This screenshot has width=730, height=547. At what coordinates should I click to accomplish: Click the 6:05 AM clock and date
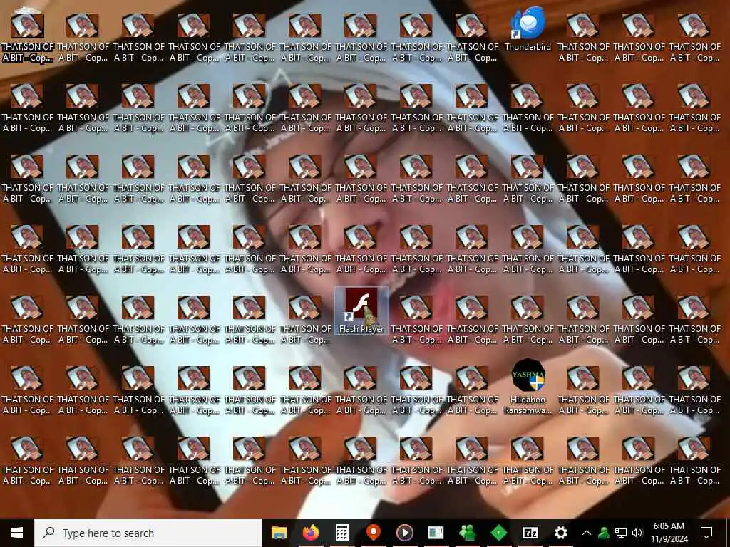click(669, 533)
